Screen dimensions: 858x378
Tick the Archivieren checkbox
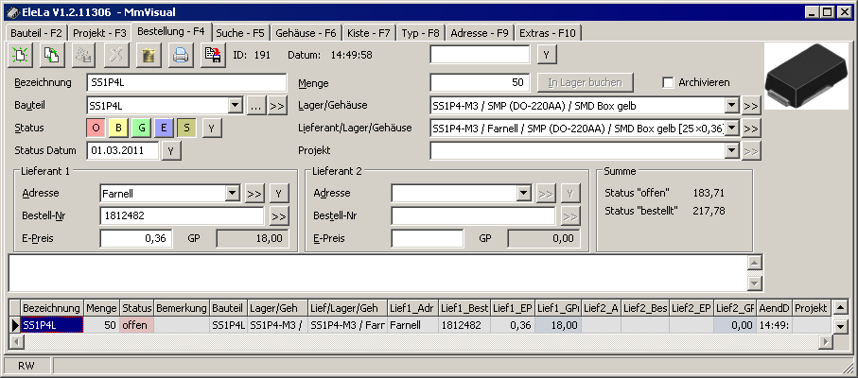pyautogui.click(x=668, y=82)
